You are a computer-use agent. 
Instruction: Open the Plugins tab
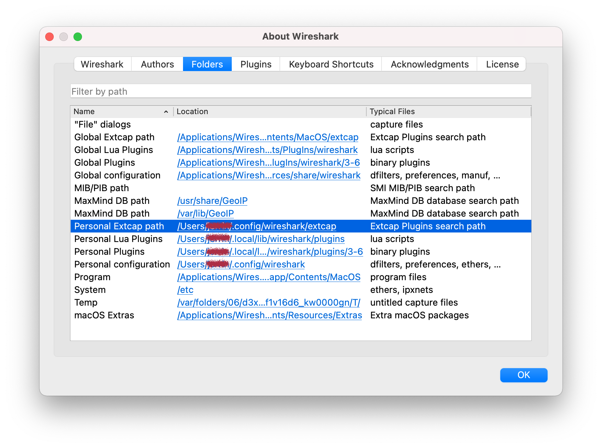[256, 64]
